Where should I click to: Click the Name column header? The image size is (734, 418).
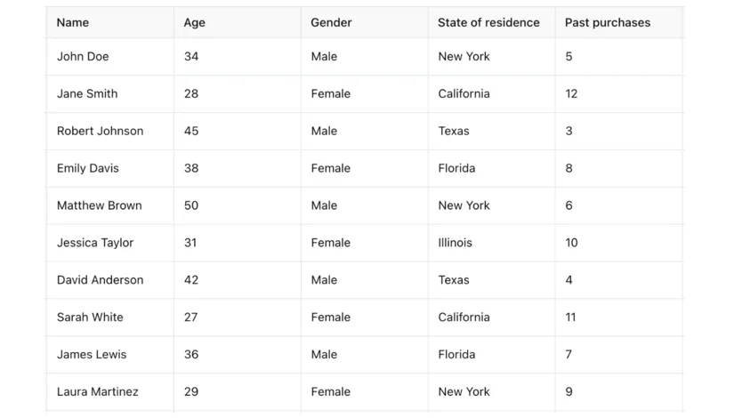(x=73, y=22)
